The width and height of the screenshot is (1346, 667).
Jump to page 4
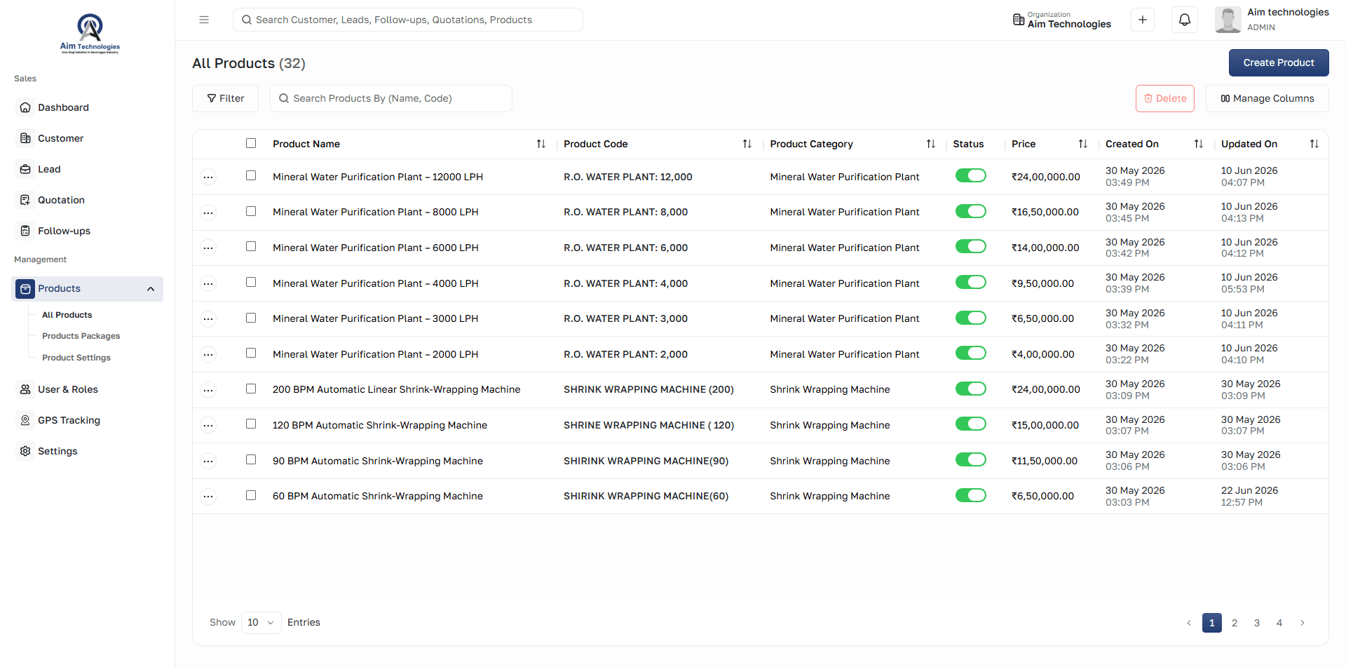(x=1279, y=623)
